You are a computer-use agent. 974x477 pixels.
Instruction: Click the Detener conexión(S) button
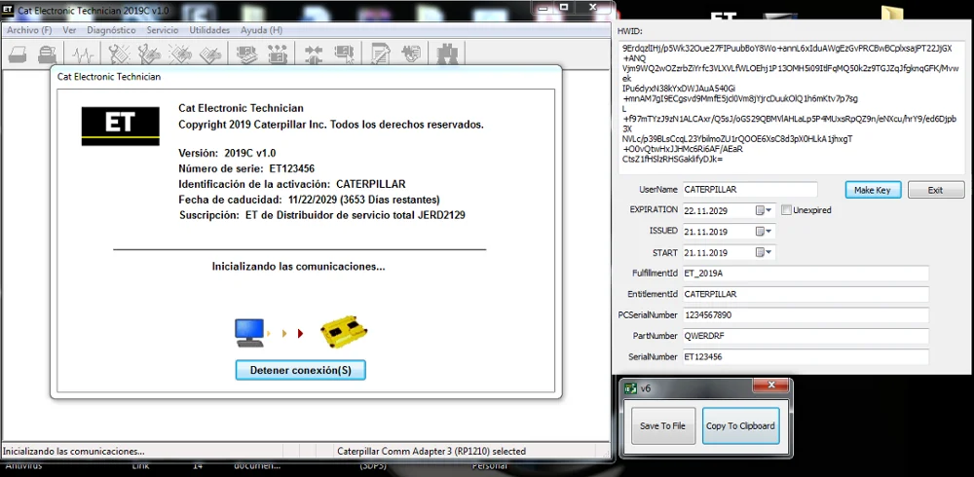pos(301,370)
